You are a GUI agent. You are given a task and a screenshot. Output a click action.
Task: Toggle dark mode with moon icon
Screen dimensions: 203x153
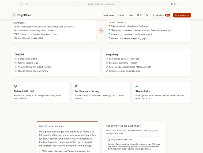(147, 15)
